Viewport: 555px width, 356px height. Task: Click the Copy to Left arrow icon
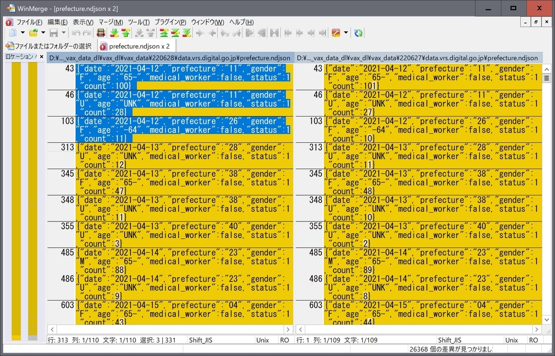pyautogui.click(x=212, y=33)
